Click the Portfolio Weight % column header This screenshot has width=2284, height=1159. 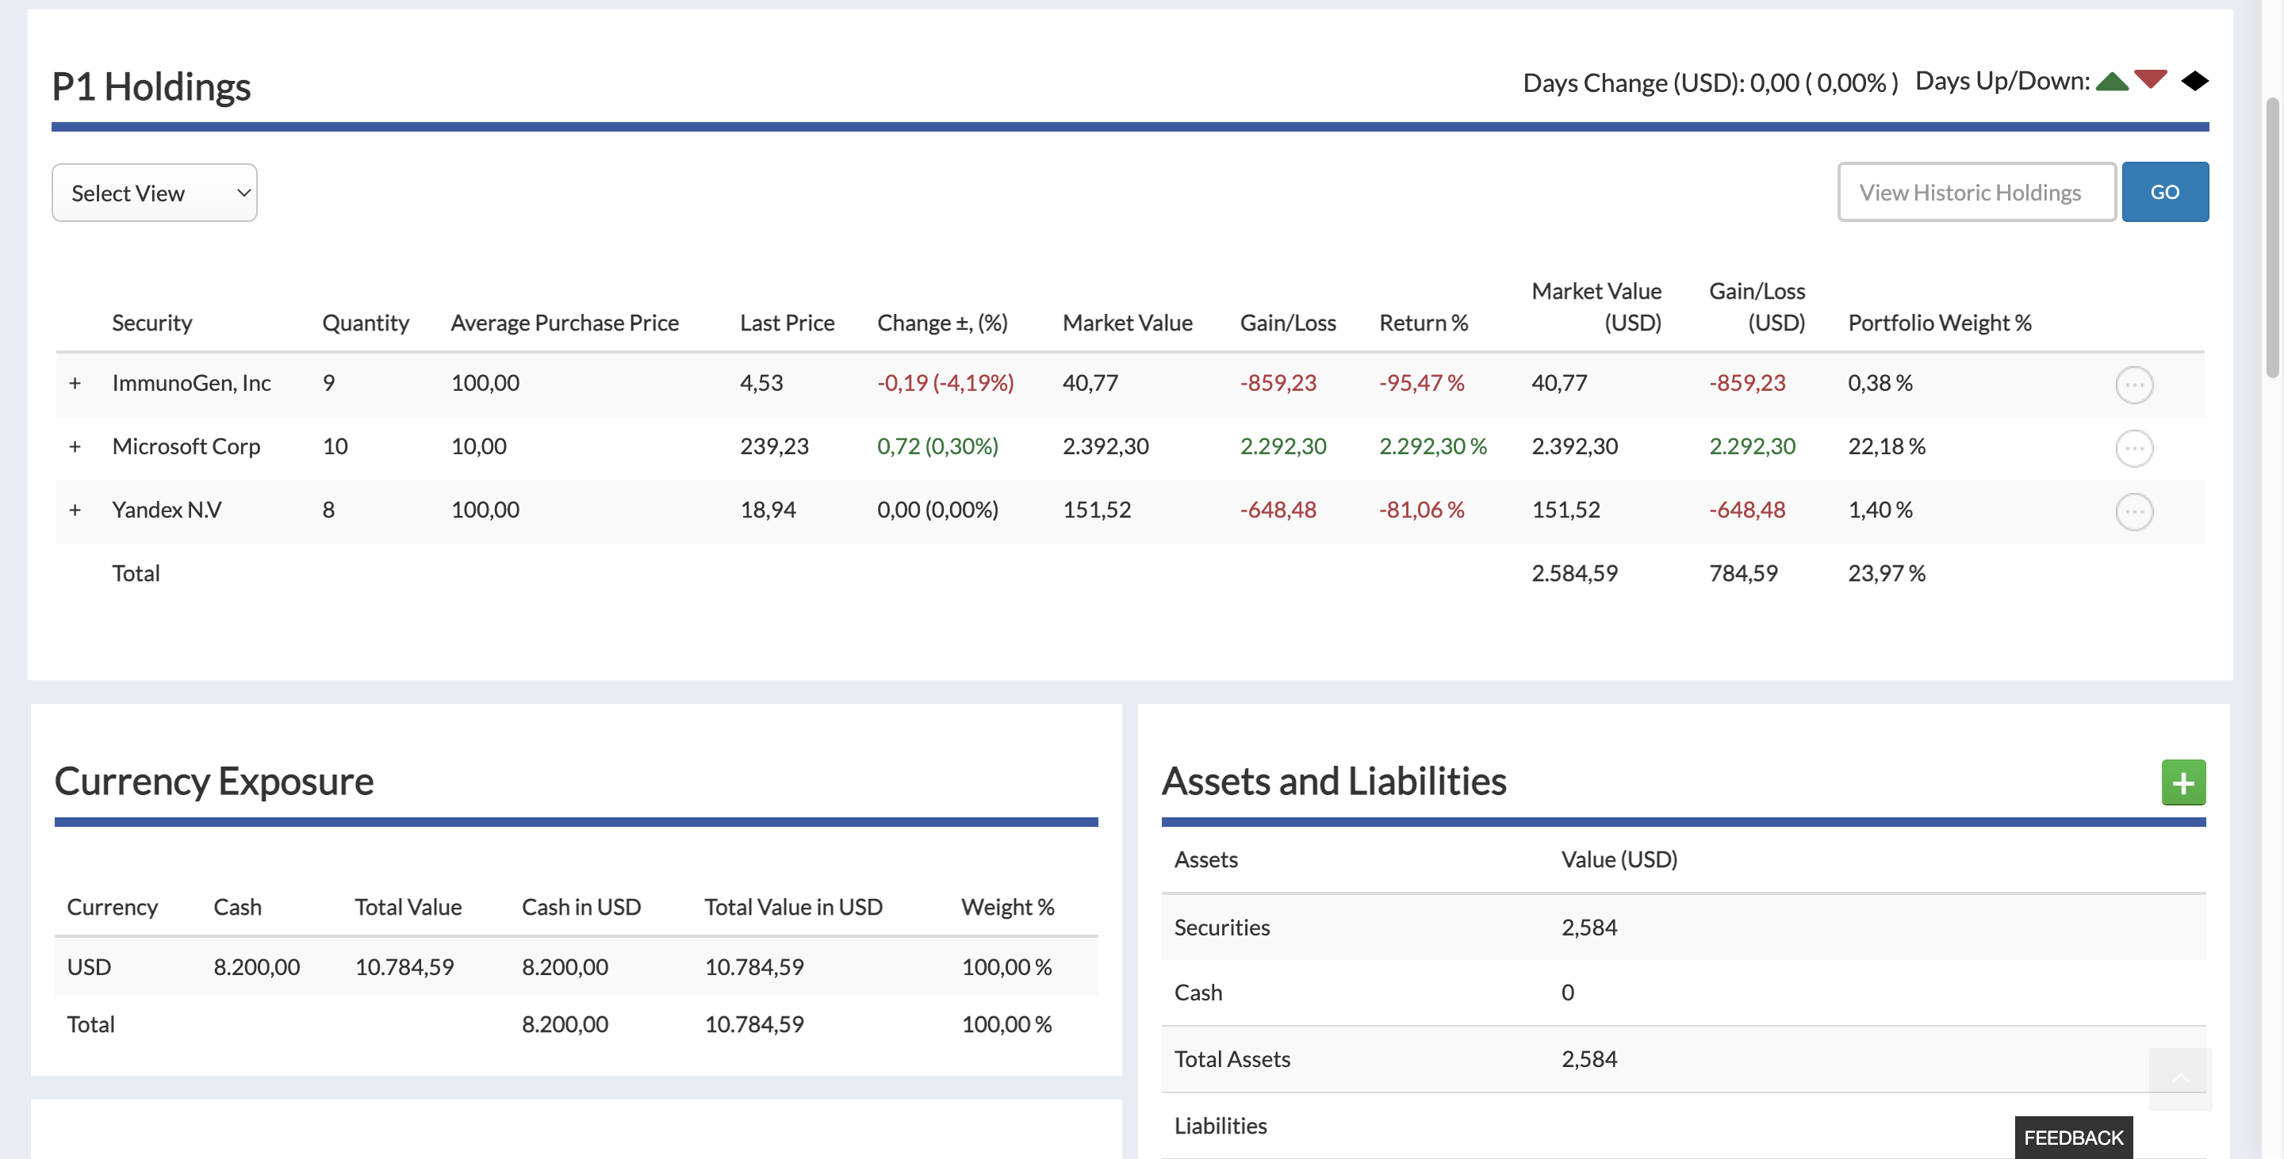click(1938, 323)
